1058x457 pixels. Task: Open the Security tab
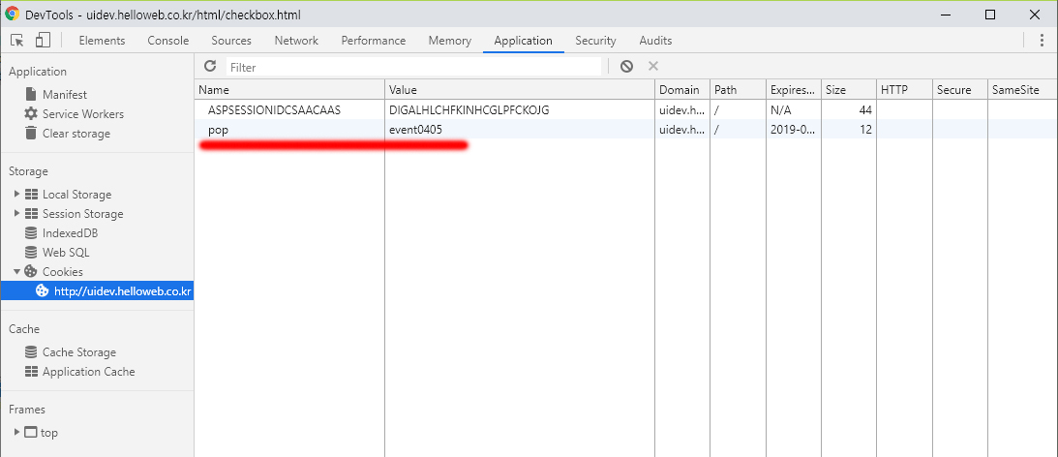click(595, 41)
